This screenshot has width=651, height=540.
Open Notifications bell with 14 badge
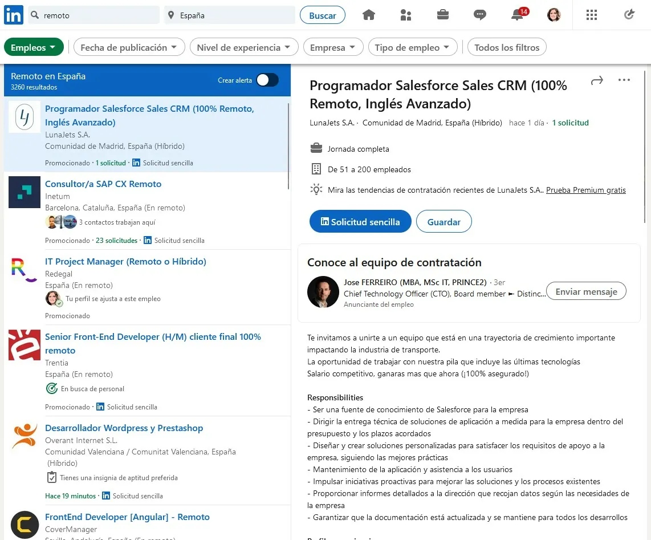519,14
